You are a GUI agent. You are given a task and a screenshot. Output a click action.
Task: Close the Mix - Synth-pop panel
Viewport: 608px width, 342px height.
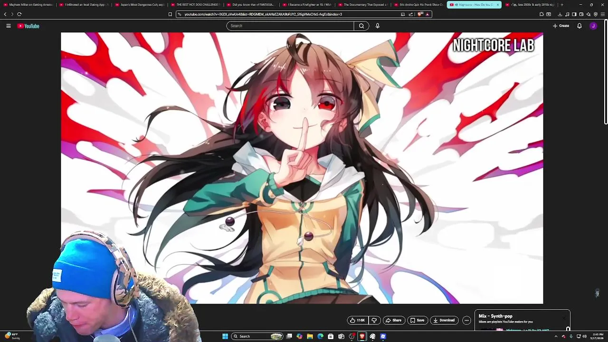[564, 318]
